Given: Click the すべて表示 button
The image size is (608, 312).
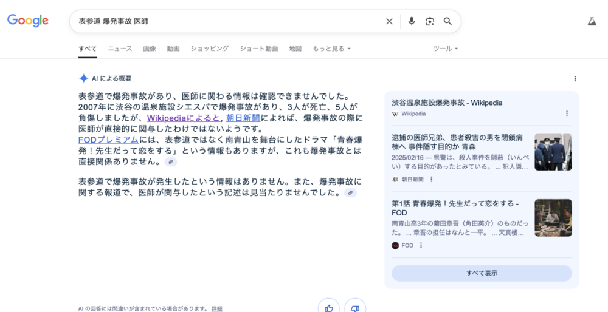Looking at the screenshot, I should coord(482,273).
